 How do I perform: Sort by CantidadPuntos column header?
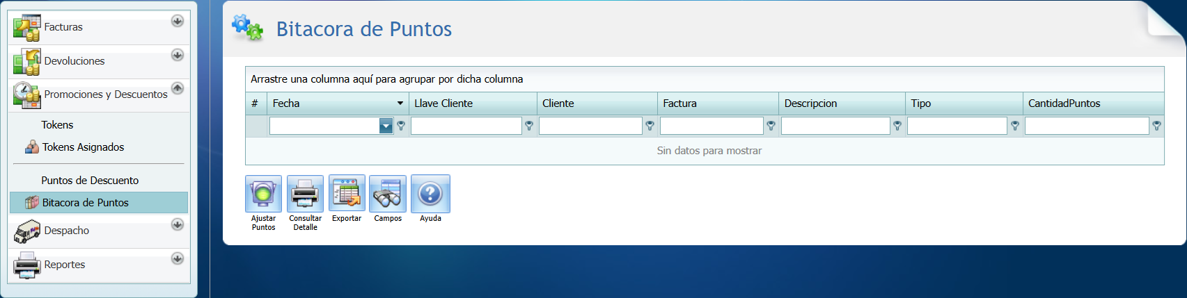pyautogui.click(x=1094, y=104)
